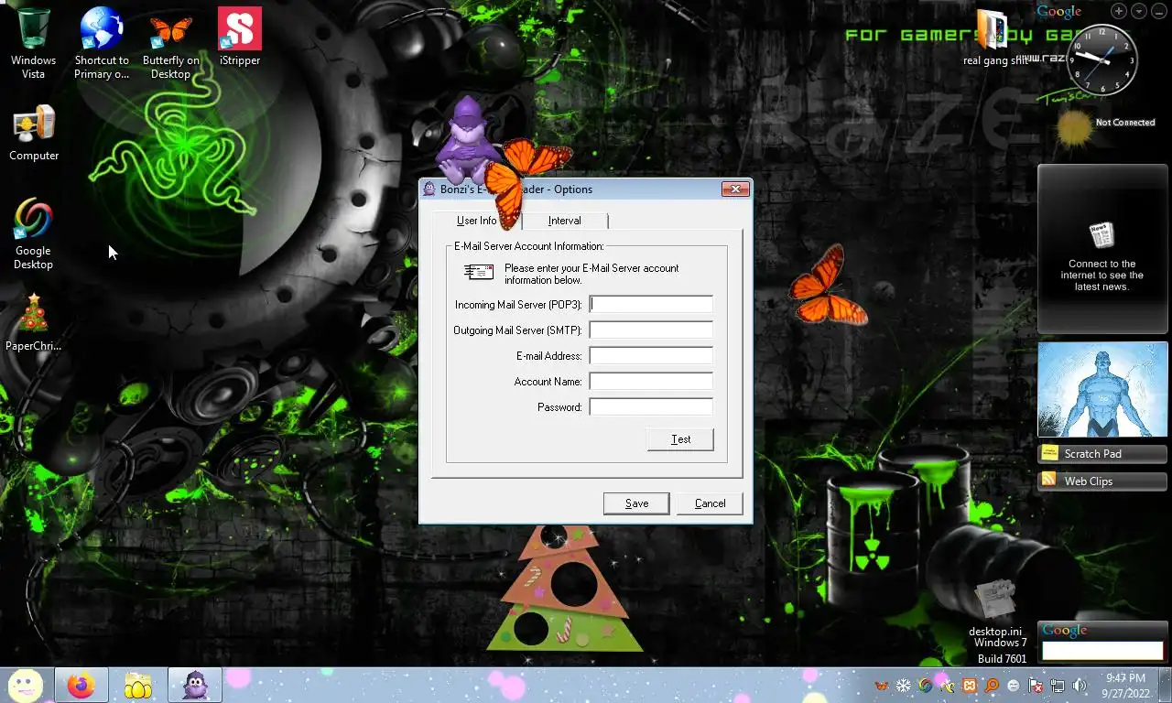
Task: Open Action Center flag tray icon
Action: (x=1036, y=686)
